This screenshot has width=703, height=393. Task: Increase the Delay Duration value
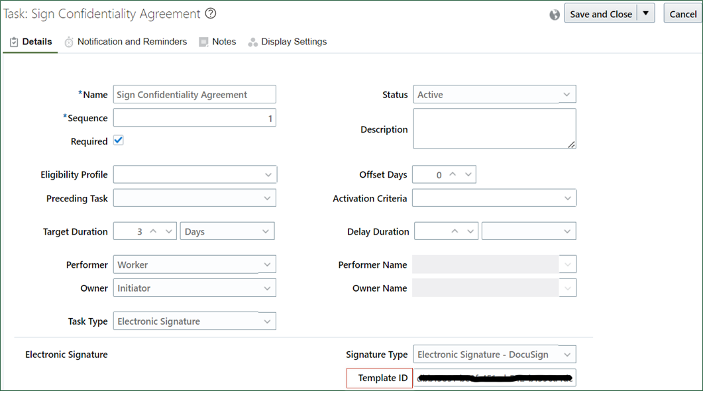click(455, 231)
